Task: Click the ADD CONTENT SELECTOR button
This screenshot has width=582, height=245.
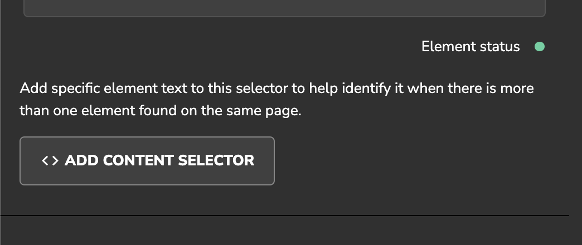Action: click(147, 161)
